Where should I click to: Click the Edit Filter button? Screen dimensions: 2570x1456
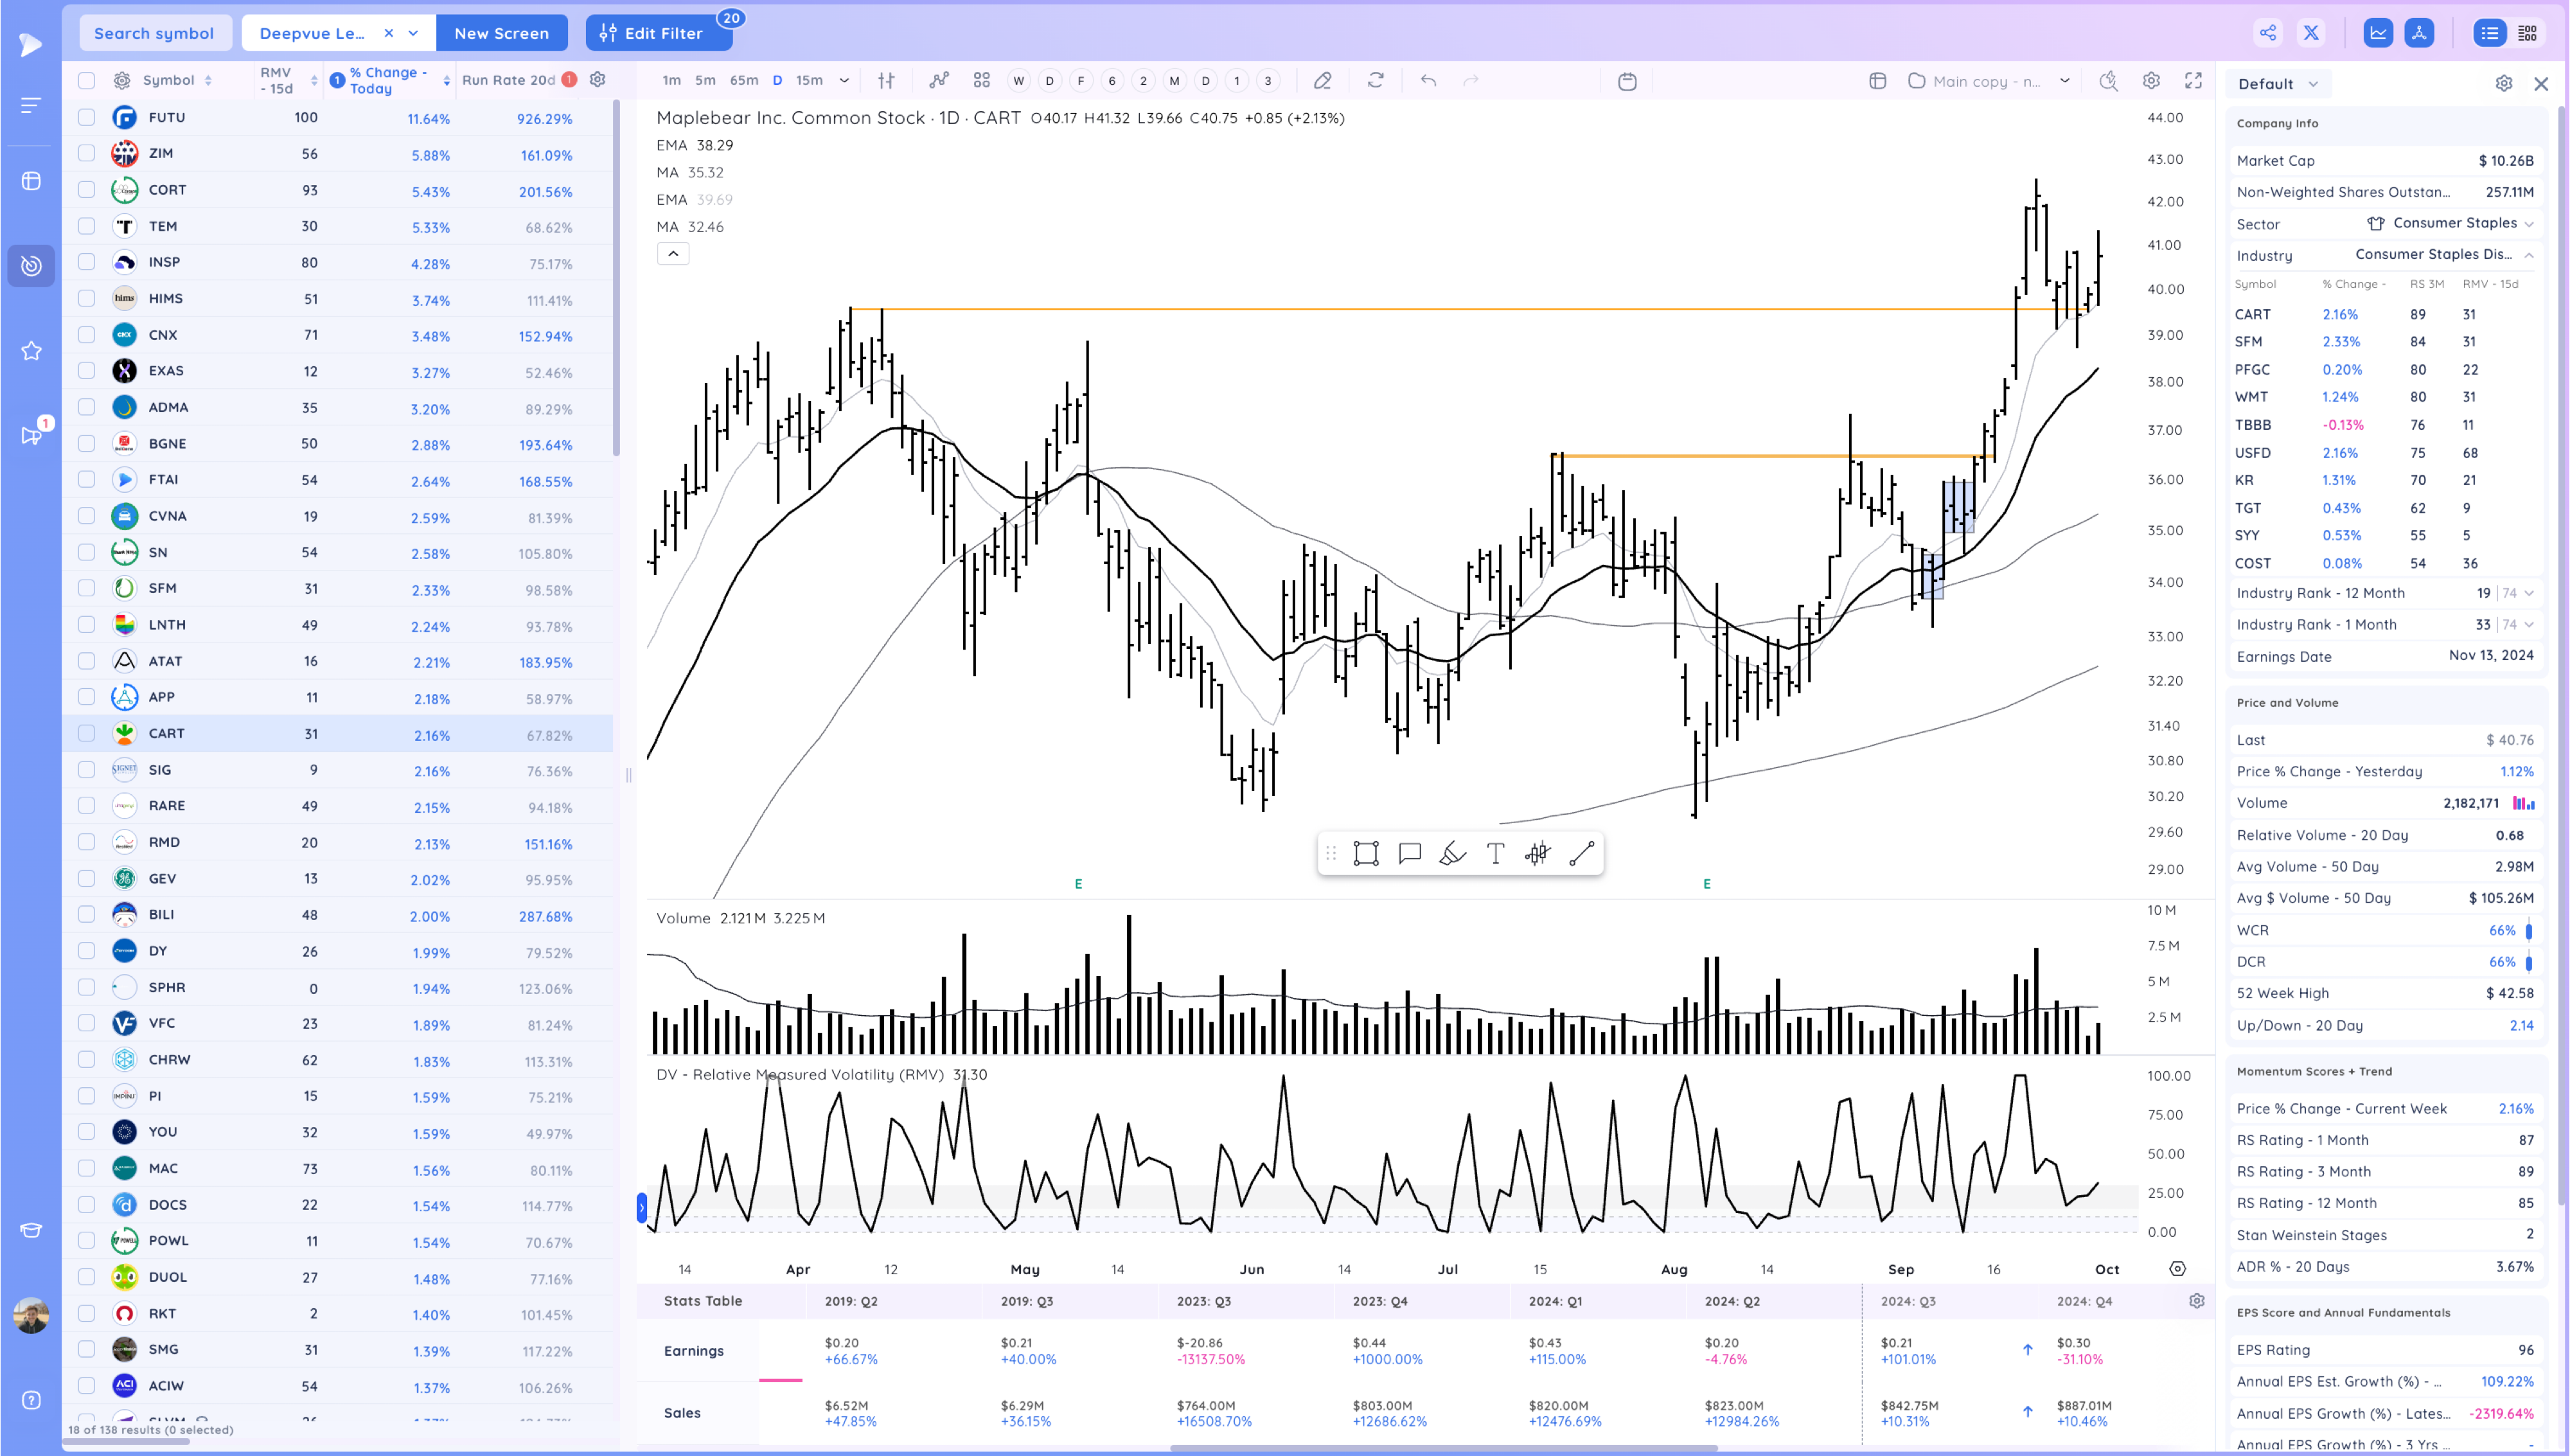coord(659,33)
